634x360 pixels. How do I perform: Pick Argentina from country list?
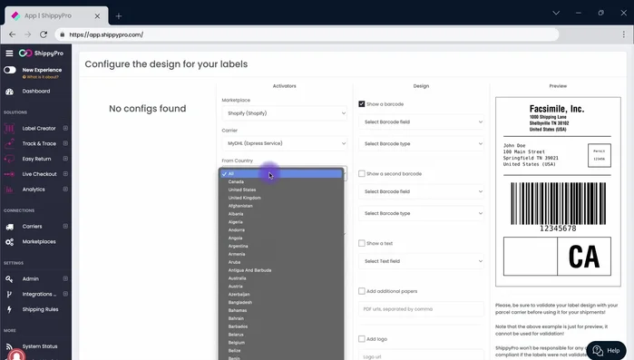coord(281,246)
